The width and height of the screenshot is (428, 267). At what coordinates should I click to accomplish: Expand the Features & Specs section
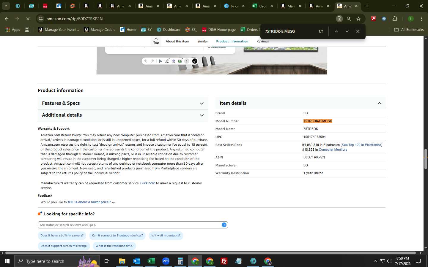click(x=123, y=103)
